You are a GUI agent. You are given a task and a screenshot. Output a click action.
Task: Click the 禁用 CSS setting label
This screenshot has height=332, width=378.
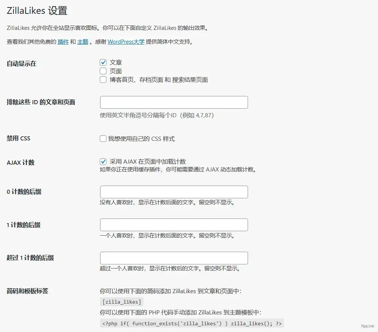pyautogui.click(x=18, y=138)
